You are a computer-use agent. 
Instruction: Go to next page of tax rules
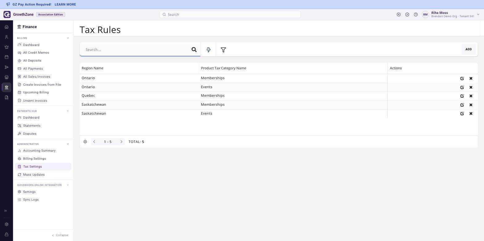point(121,142)
